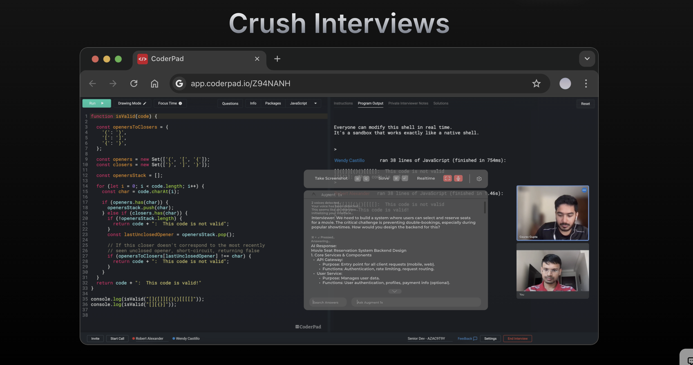The width and height of the screenshot is (693, 365).
Task: Click the chat bubble icon in the corner
Action: (x=690, y=361)
